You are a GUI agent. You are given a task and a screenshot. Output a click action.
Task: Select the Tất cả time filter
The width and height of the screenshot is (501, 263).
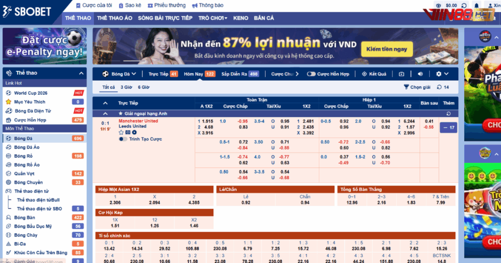(x=109, y=87)
